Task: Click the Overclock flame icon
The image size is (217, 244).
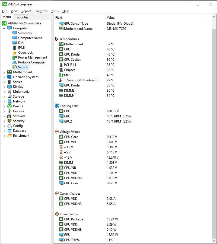Action: point(15,53)
